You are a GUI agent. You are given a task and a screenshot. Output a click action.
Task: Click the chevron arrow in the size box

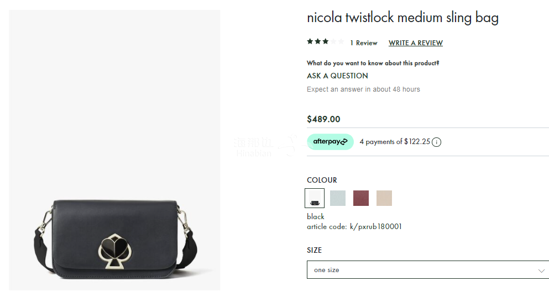coord(541,270)
